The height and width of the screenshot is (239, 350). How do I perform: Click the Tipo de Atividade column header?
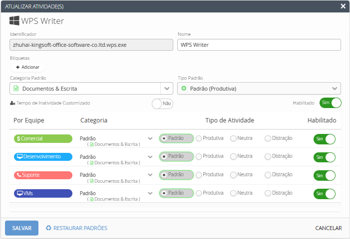[x=230, y=120]
